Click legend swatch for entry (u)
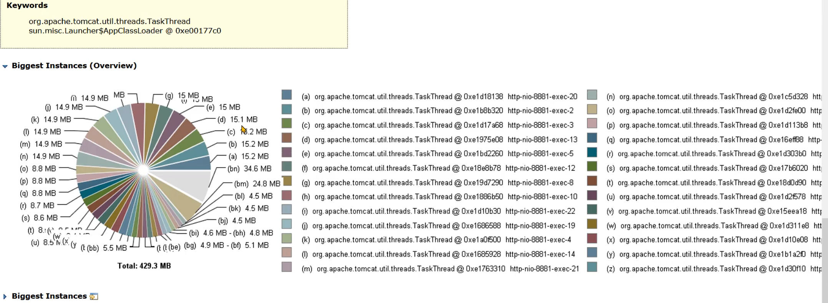The image size is (828, 303). pos(592,195)
